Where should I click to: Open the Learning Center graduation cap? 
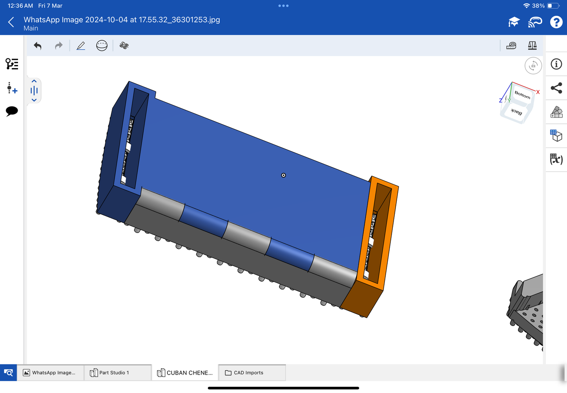(514, 22)
